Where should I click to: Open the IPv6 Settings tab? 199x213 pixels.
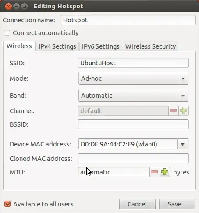coord(100,46)
